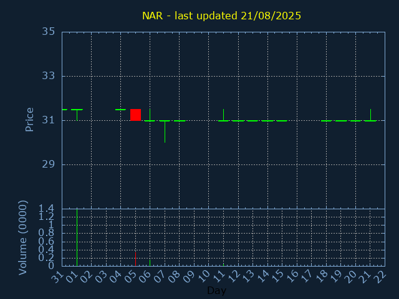The image size is (399, 299).
Task: Click the Price axis title
Action: [x=29, y=120]
